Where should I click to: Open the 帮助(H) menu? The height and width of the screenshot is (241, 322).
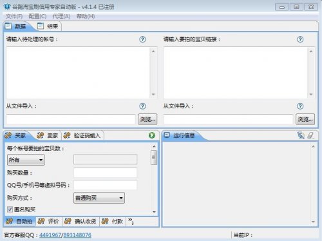tap(86, 16)
